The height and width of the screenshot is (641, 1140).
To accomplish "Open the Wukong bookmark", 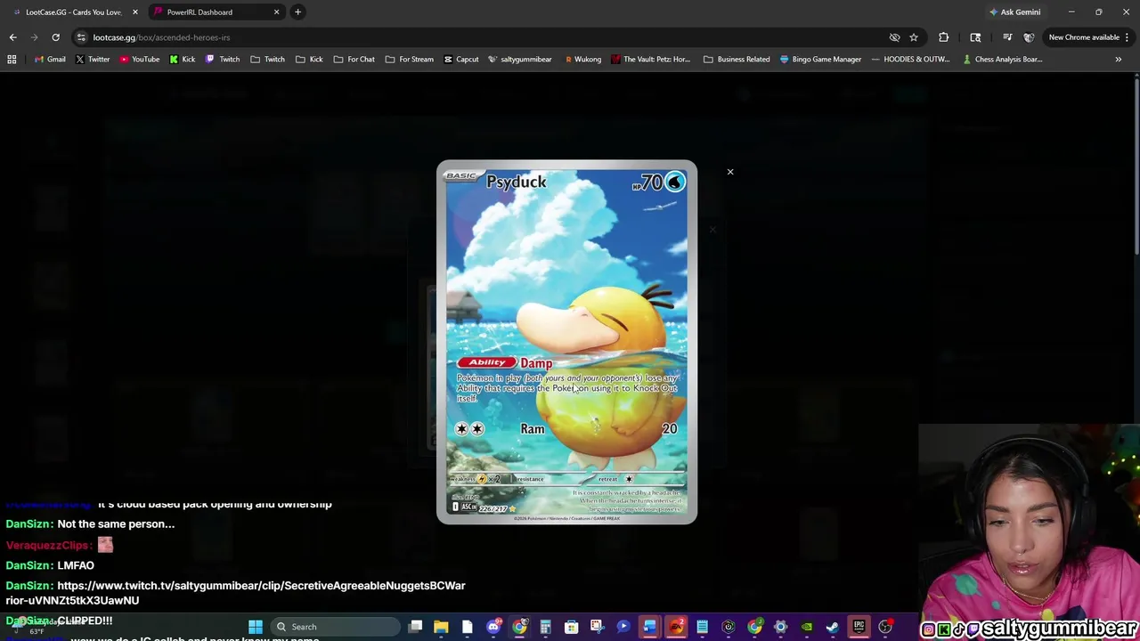I will [582, 60].
